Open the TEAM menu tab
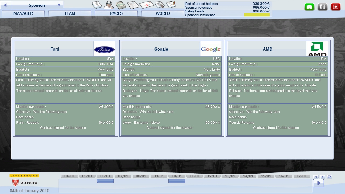Image resolution: width=345 pixels, height=194 pixels. pos(70,13)
